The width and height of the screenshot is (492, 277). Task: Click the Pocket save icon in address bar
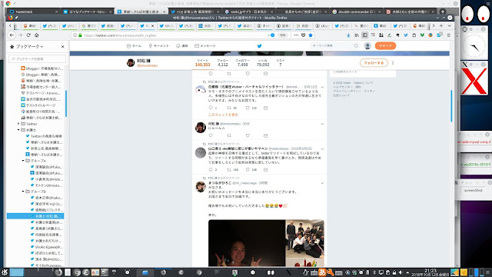pyautogui.click(x=303, y=35)
